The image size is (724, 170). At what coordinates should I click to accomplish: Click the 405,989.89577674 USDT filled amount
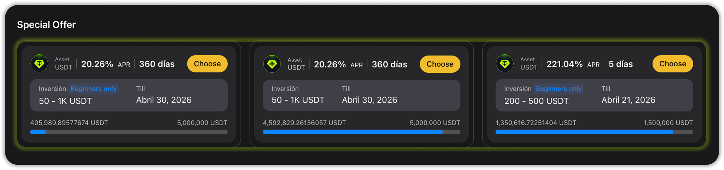click(69, 123)
